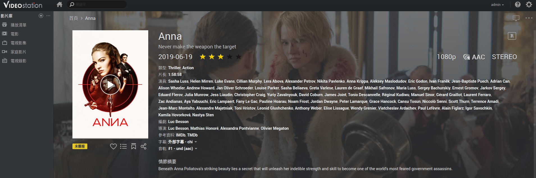Add a new library with plus icon
This screenshot has height=178, width=536.
[x=41, y=16]
